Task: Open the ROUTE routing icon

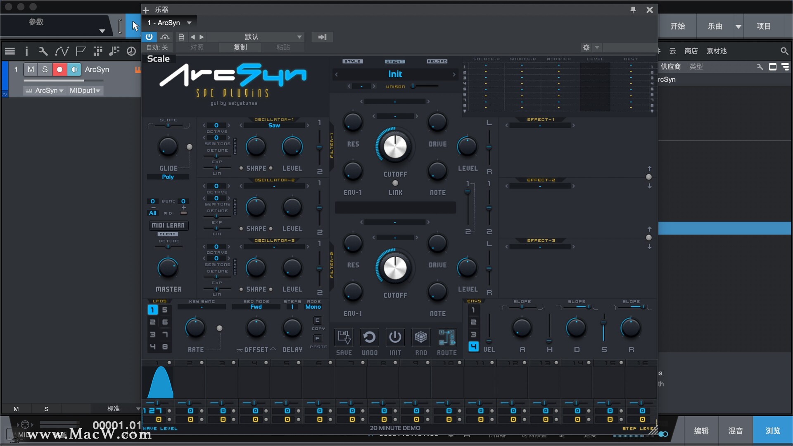Action: (x=446, y=337)
